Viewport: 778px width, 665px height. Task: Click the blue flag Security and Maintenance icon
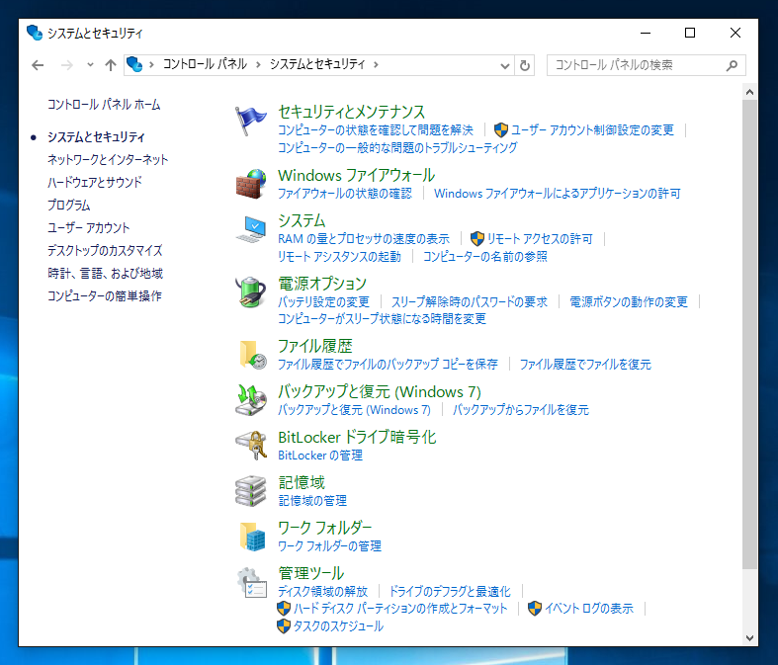tap(251, 121)
